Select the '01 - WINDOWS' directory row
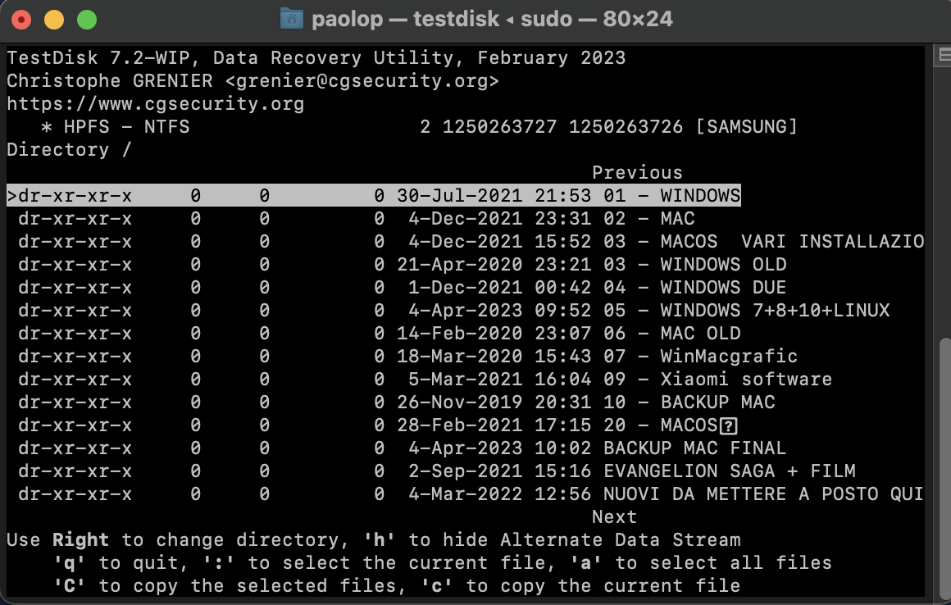Image resolution: width=951 pixels, height=605 pixels. (x=374, y=195)
